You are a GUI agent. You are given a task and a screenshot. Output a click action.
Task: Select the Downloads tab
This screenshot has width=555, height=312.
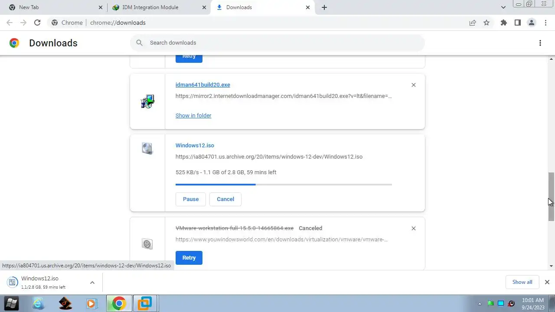point(262,7)
